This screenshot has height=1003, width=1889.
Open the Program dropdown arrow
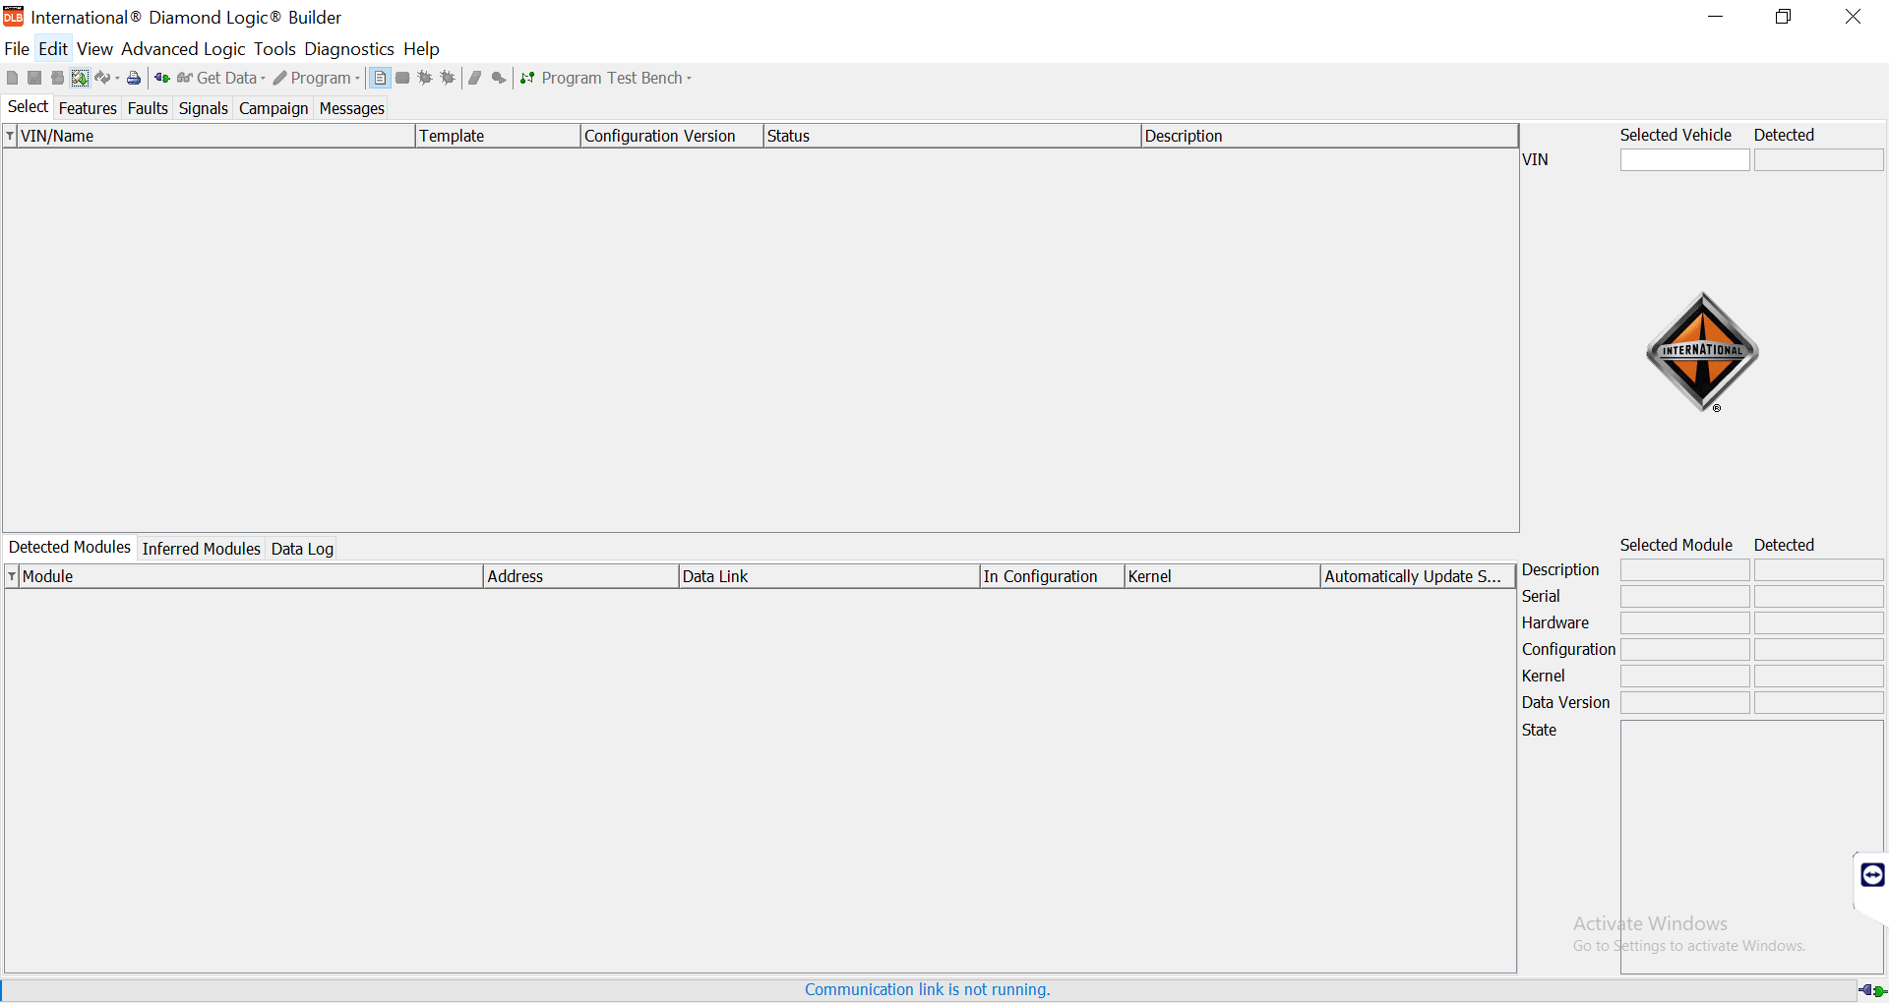tap(357, 79)
